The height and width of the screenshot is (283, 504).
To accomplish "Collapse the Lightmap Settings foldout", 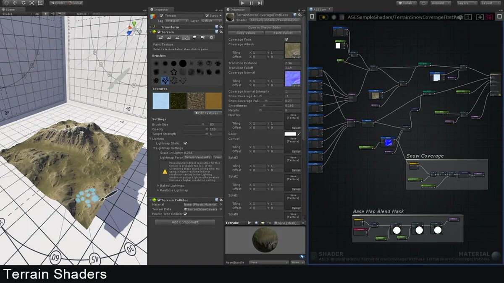I will point(155,148).
